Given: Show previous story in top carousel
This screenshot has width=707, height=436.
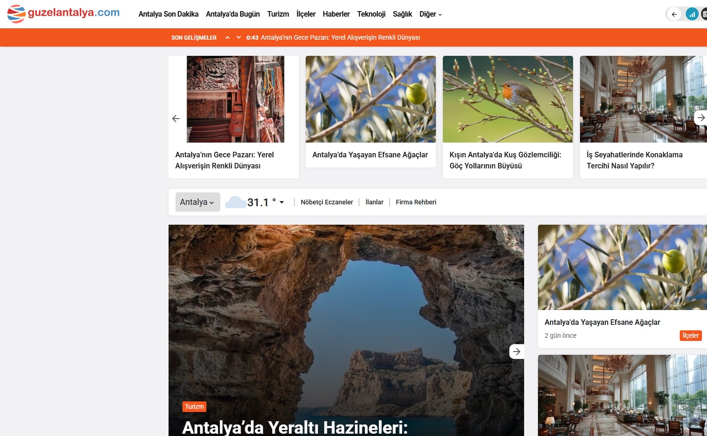Looking at the screenshot, I should (x=176, y=119).
